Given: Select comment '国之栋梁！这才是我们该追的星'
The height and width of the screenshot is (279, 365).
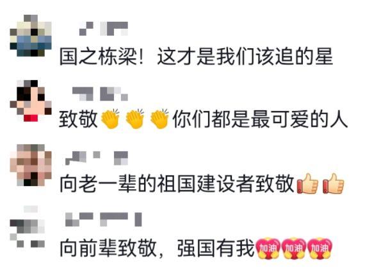Looking at the screenshot, I should pos(196,56).
